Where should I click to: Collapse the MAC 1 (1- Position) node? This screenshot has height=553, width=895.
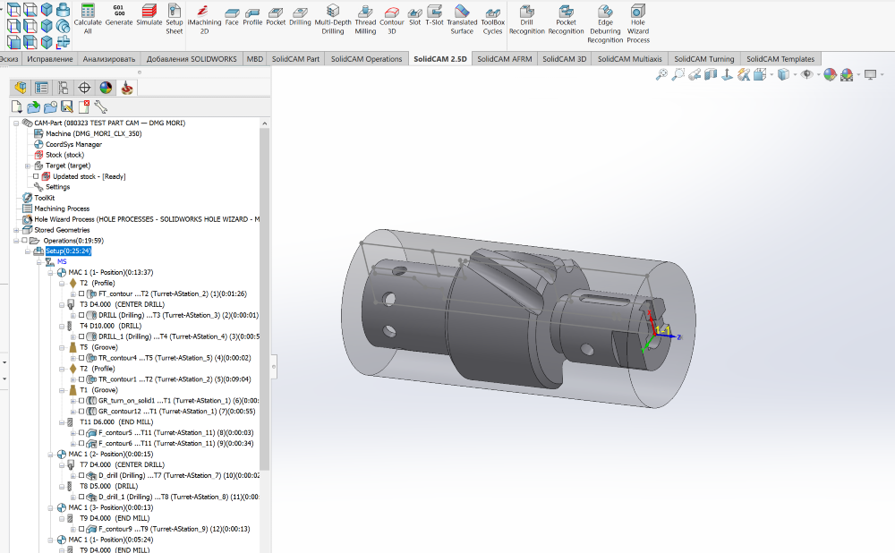[x=48, y=272]
